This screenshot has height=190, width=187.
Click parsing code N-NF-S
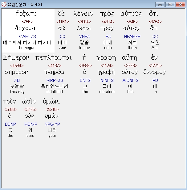pyautogui.click(x=107, y=80)
